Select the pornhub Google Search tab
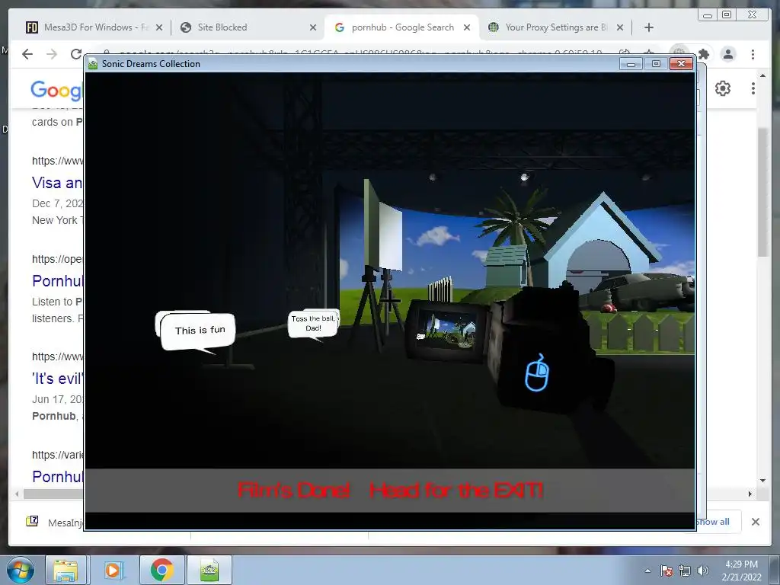 [x=402, y=27]
